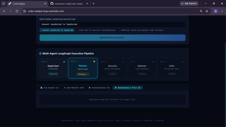
Task: Click the package icon on Dependencies tab
Action: pyautogui.click(x=116, y=88)
